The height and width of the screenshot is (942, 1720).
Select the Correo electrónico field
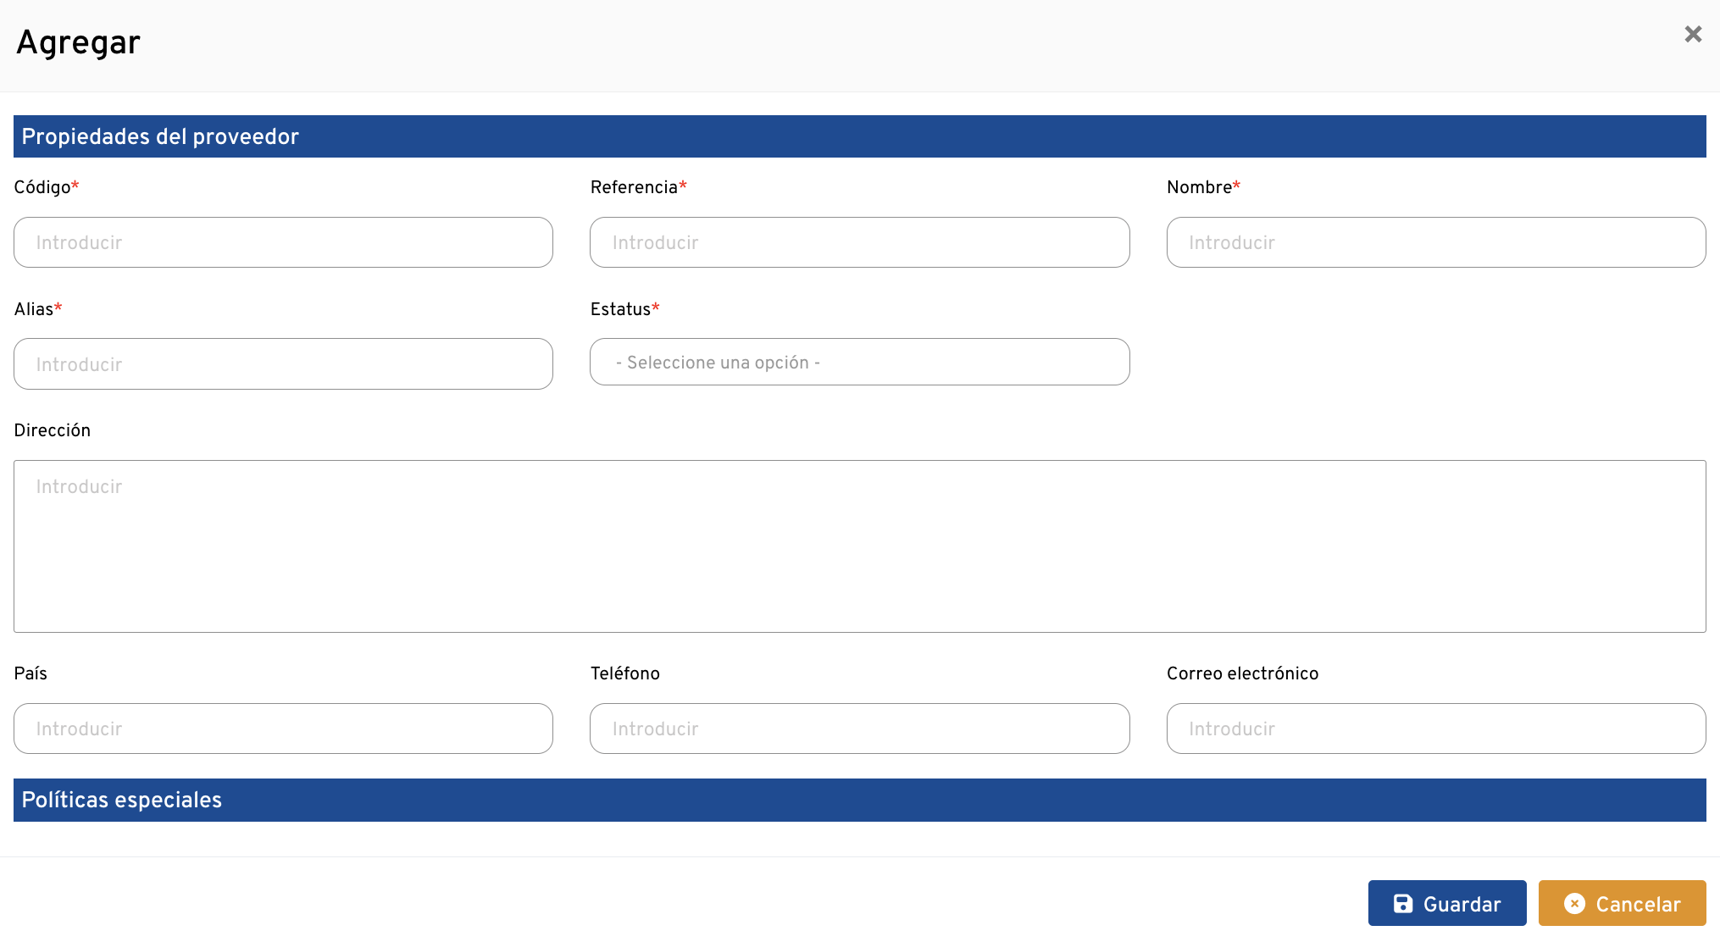(1435, 729)
